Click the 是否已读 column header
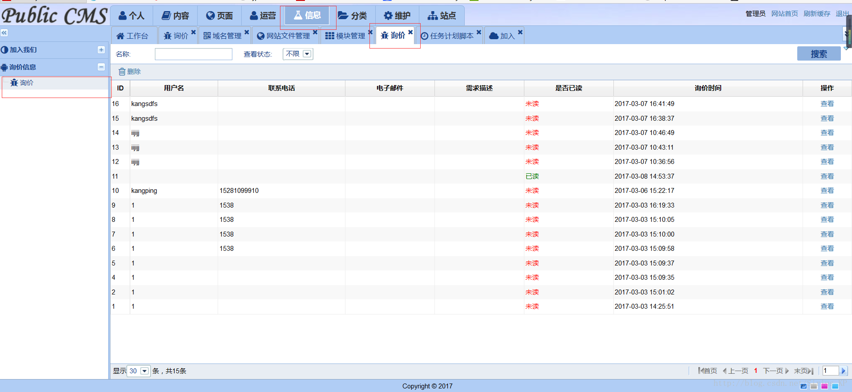Viewport: 852px width, 392px height. point(568,88)
